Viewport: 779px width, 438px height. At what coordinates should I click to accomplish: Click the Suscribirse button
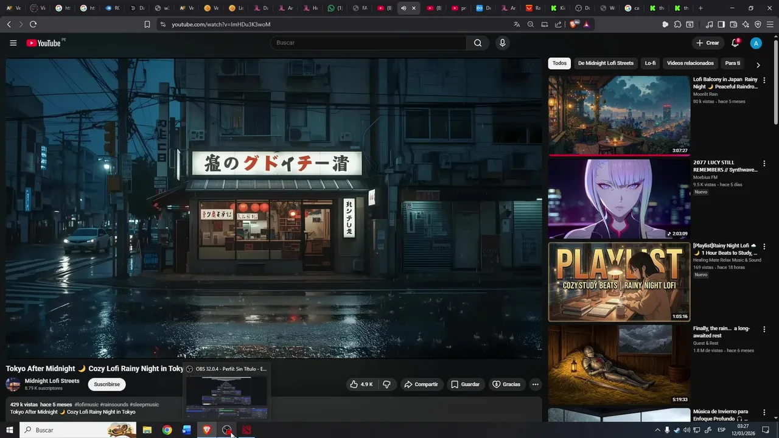pyautogui.click(x=107, y=384)
